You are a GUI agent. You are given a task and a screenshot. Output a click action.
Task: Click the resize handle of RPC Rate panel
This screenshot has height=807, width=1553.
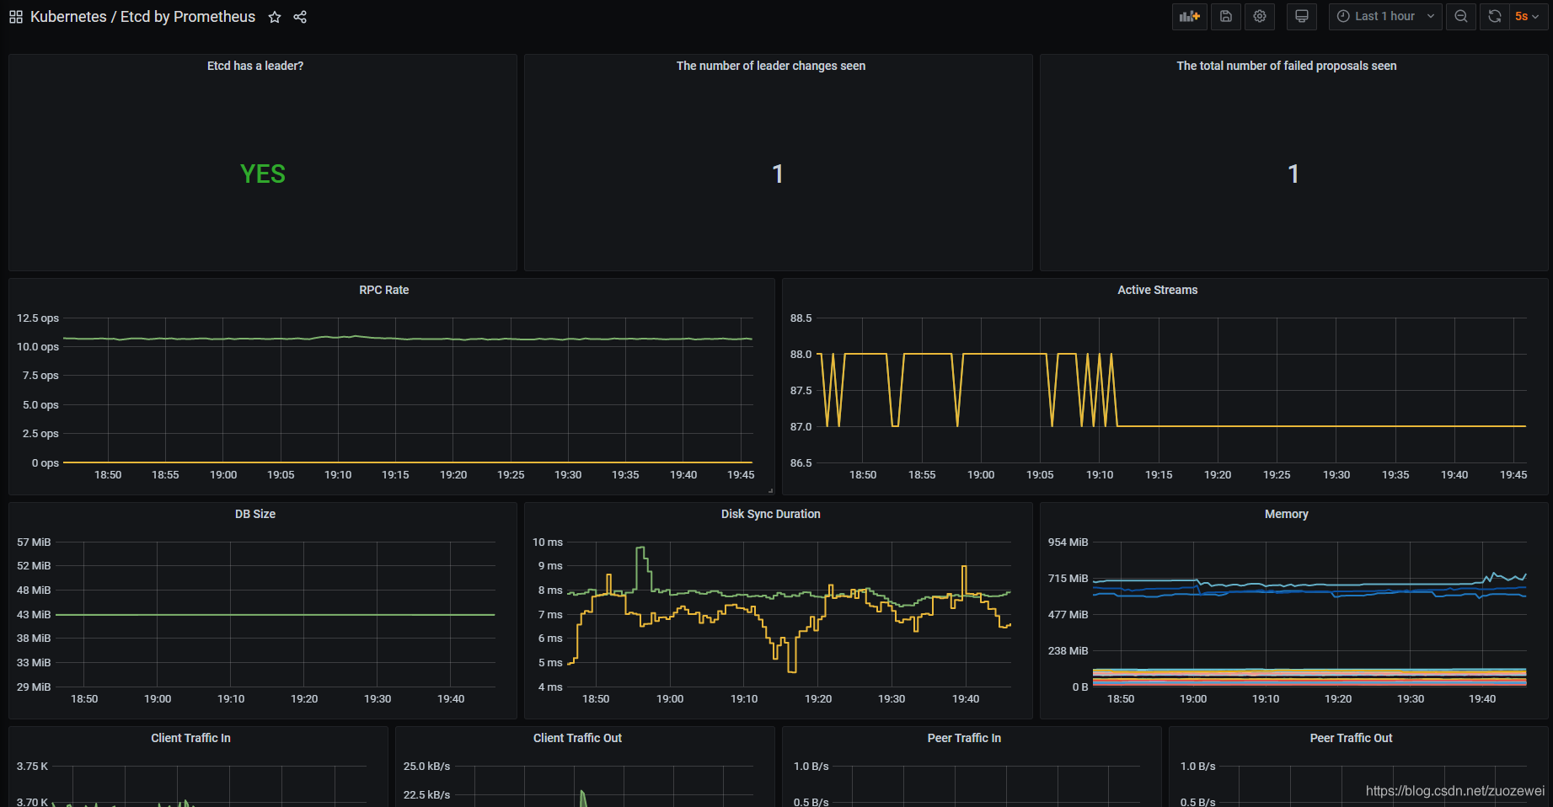pyautogui.click(x=770, y=490)
